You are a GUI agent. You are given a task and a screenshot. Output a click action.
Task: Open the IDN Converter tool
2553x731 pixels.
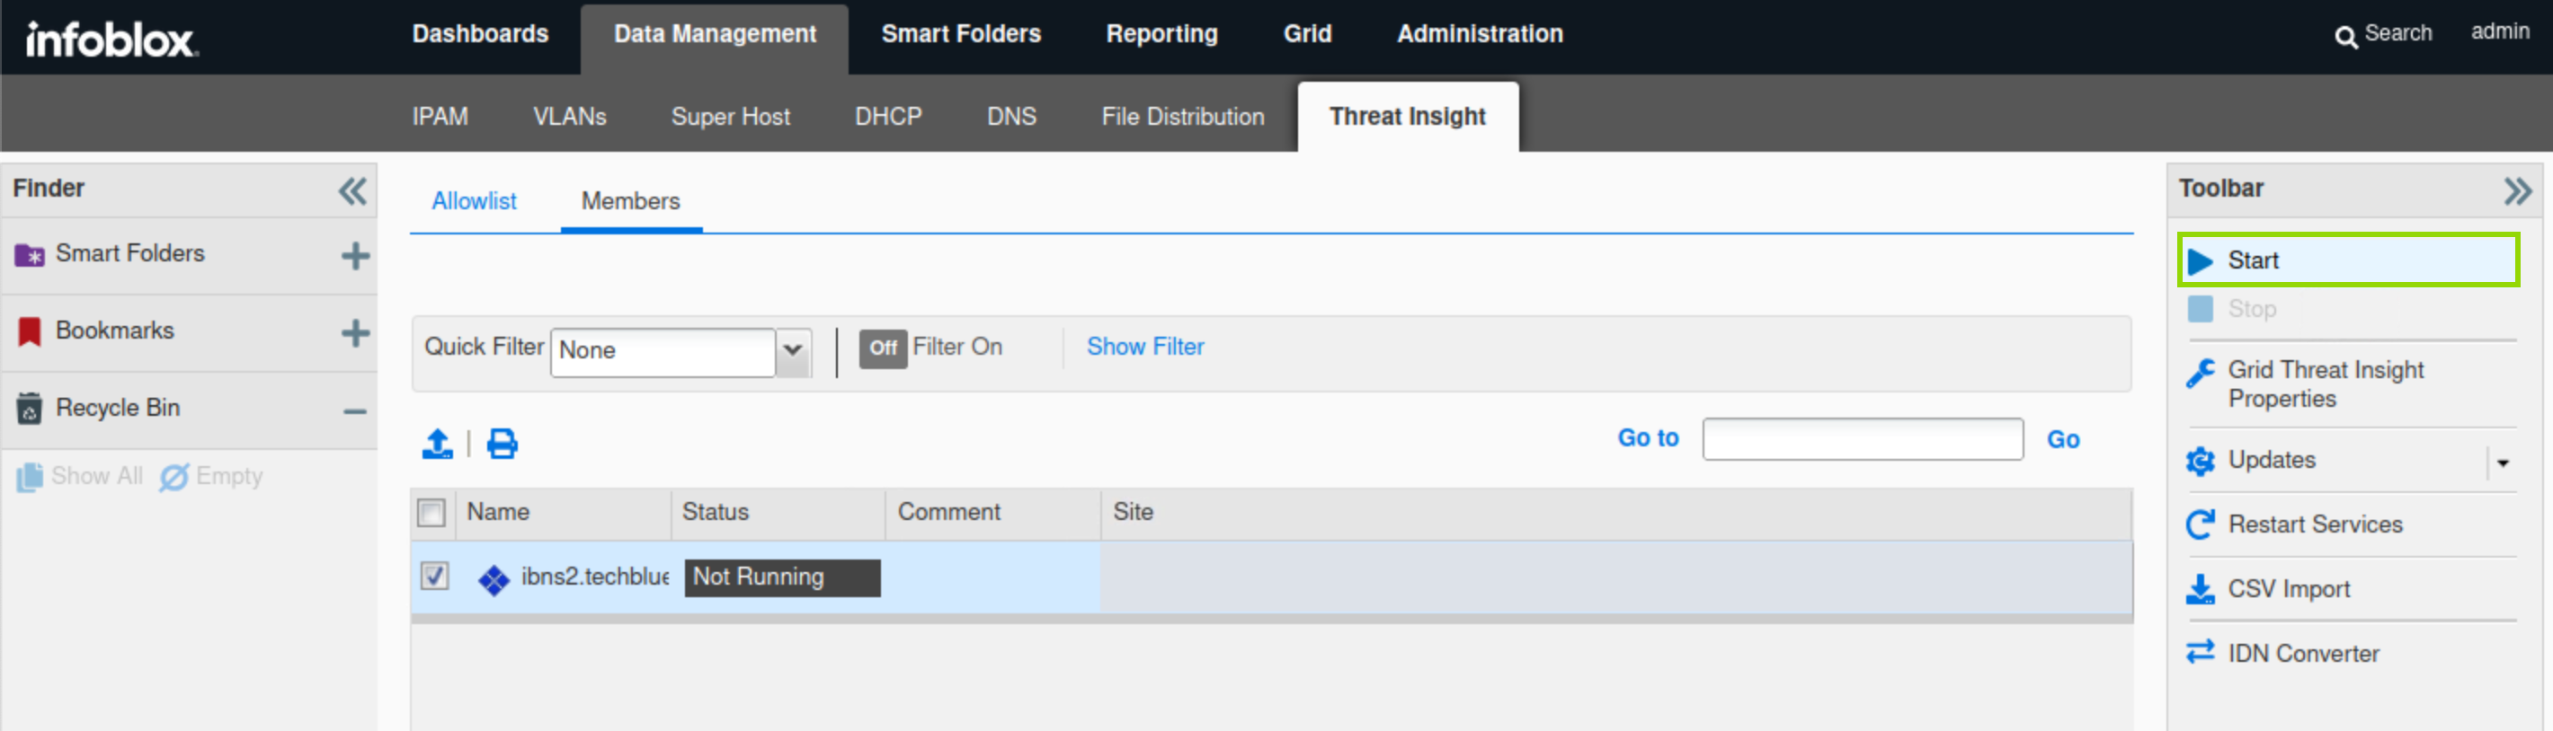pos(2301,653)
